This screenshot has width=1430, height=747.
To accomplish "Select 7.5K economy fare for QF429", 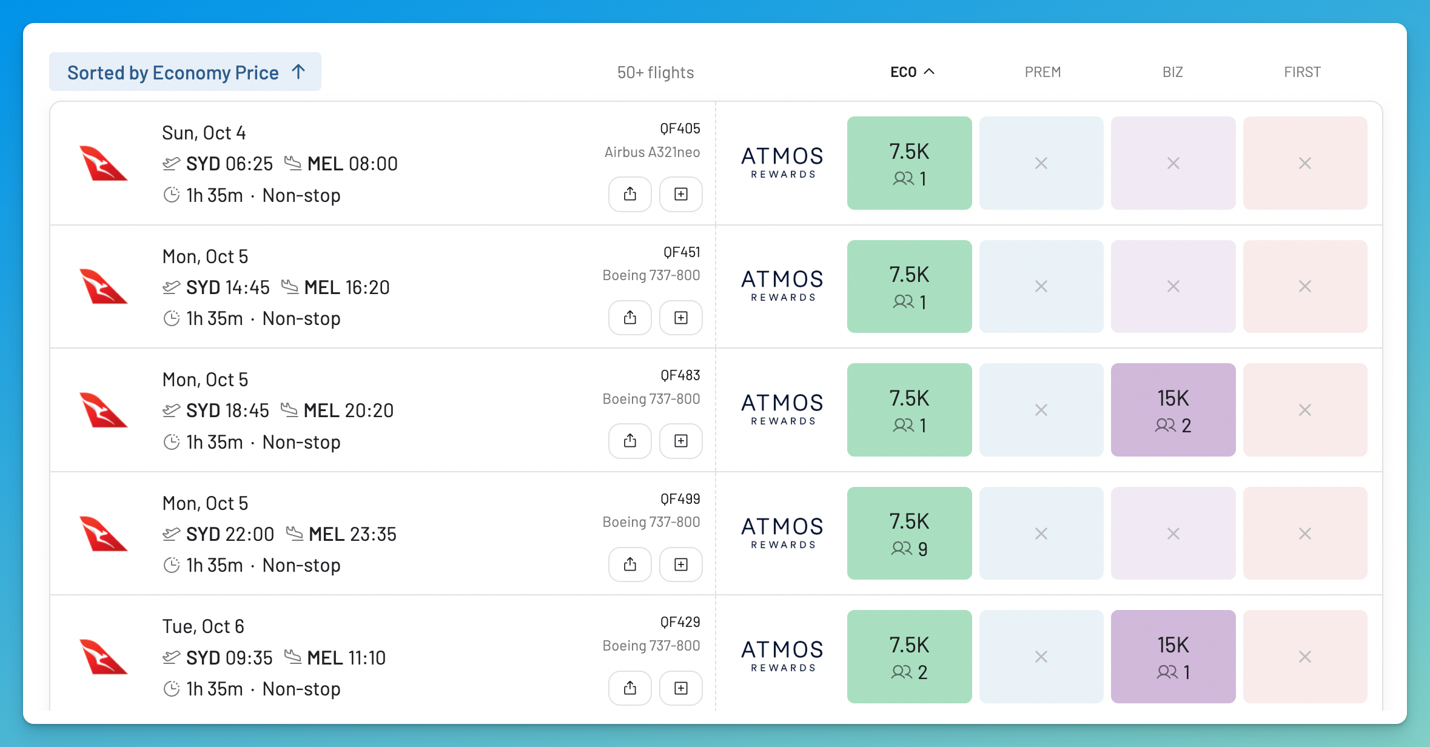I will 909,657.
